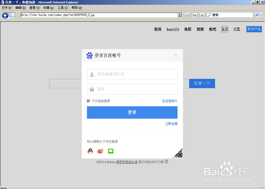Click the browser Forward arrow button

coord(12,16)
